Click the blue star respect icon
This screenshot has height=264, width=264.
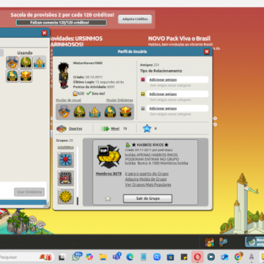pos(147,129)
